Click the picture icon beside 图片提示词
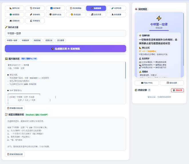189x164 pixels. click(6, 59)
